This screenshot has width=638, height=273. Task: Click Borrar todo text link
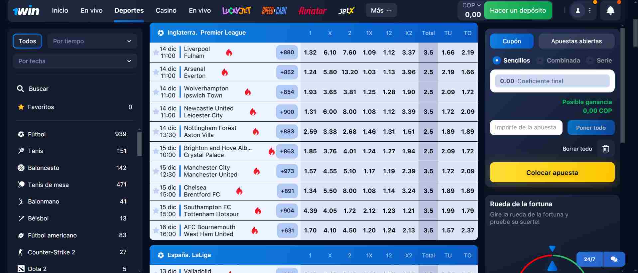tap(577, 149)
